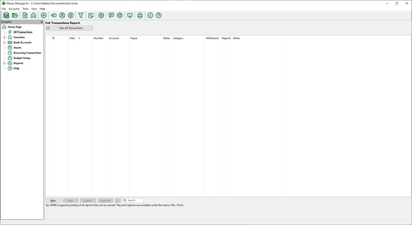Click the Duplicate button below the list
The image size is (412, 225).
point(105,200)
